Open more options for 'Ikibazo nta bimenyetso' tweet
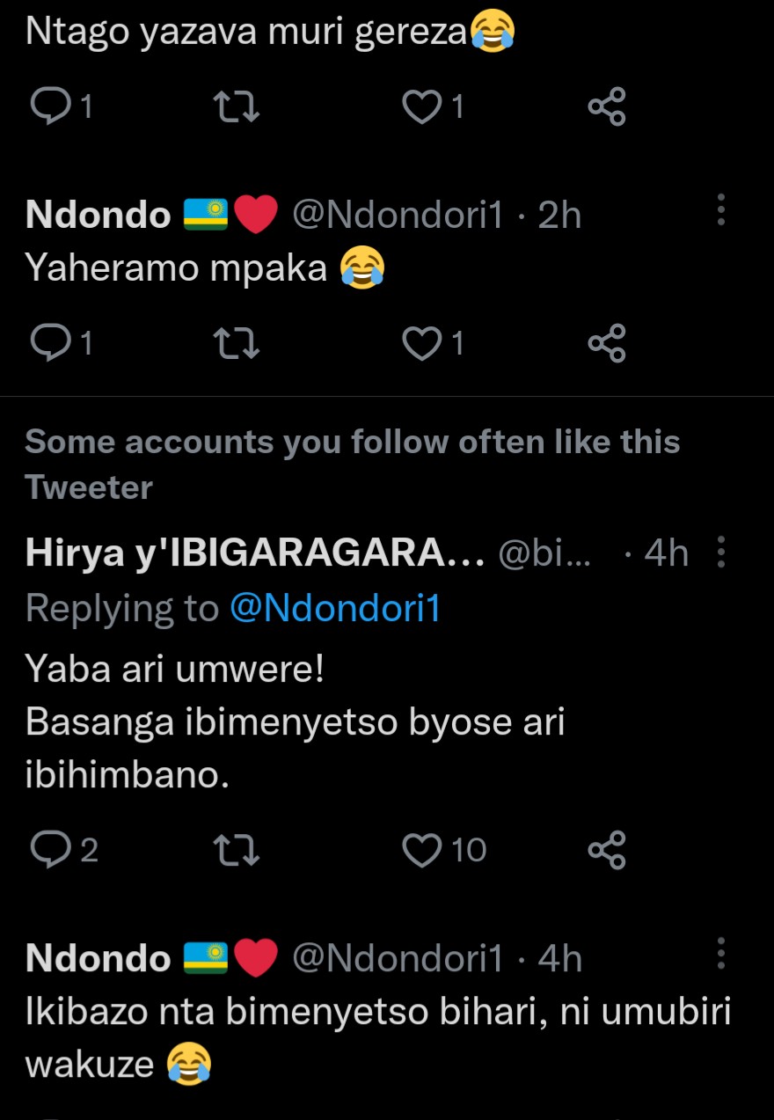 (x=721, y=953)
